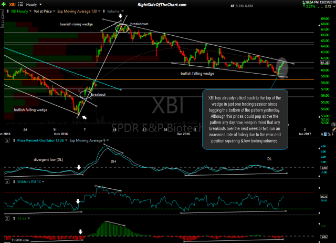Click the 69.00 price scale label

click(x=325, y=19)
